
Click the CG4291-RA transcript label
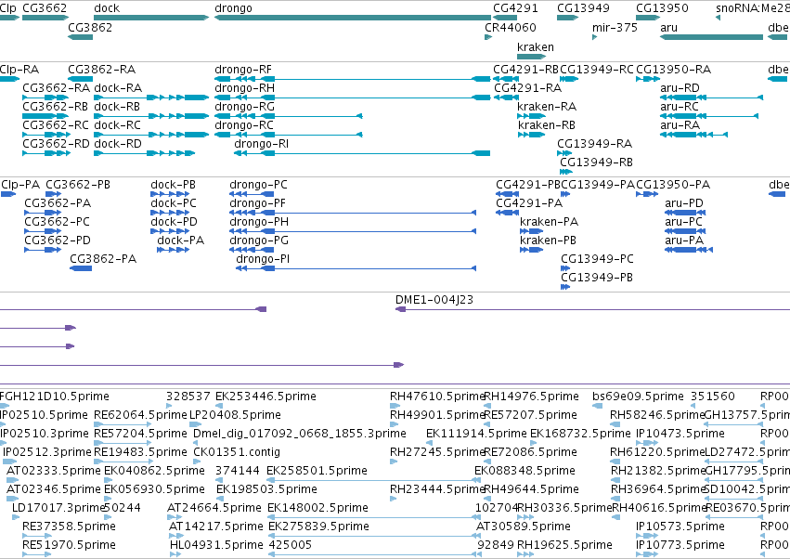point(527,87)
